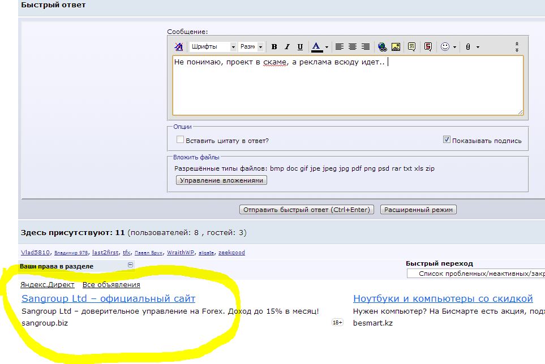545x364 pixels.
Task: Toggle underline formatting
Action: 300,47
